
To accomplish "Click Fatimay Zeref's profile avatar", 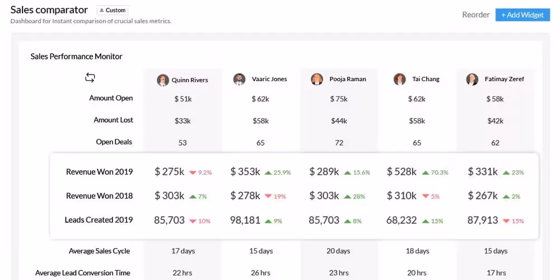I will pos(472,80).
